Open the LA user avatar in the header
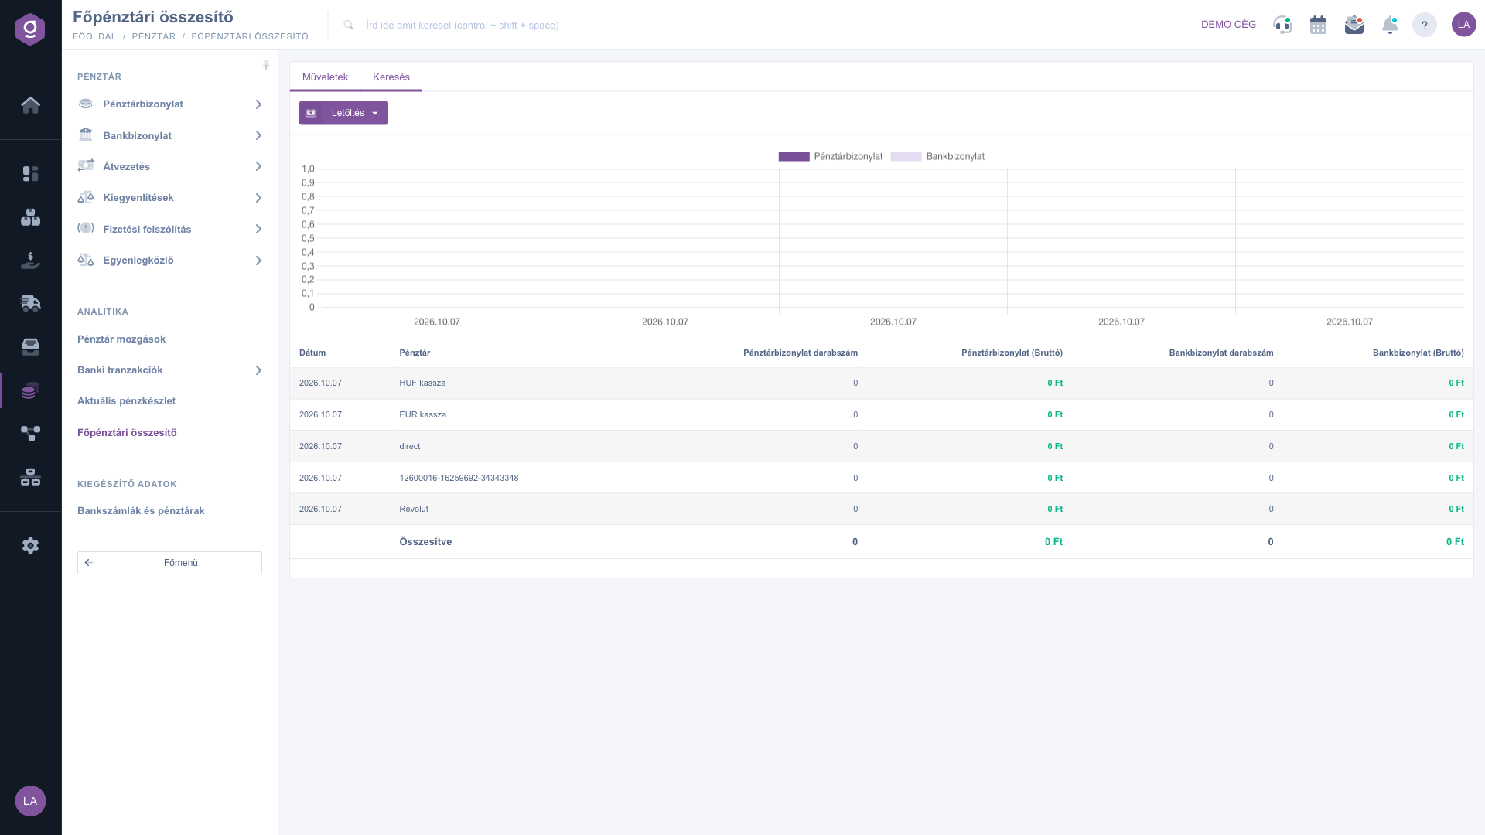Screen dimensions: 1485x835 click(1463, 25)
